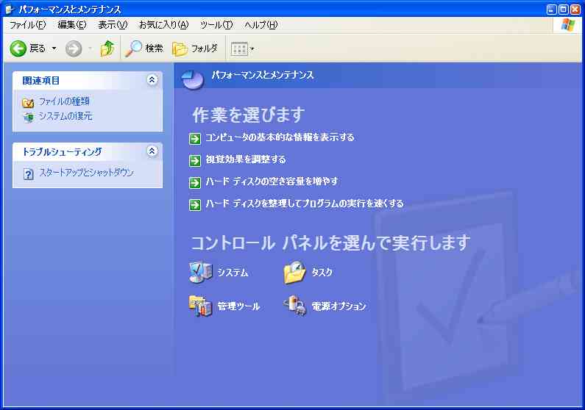Click the システム computer icon

click(200, 272)
